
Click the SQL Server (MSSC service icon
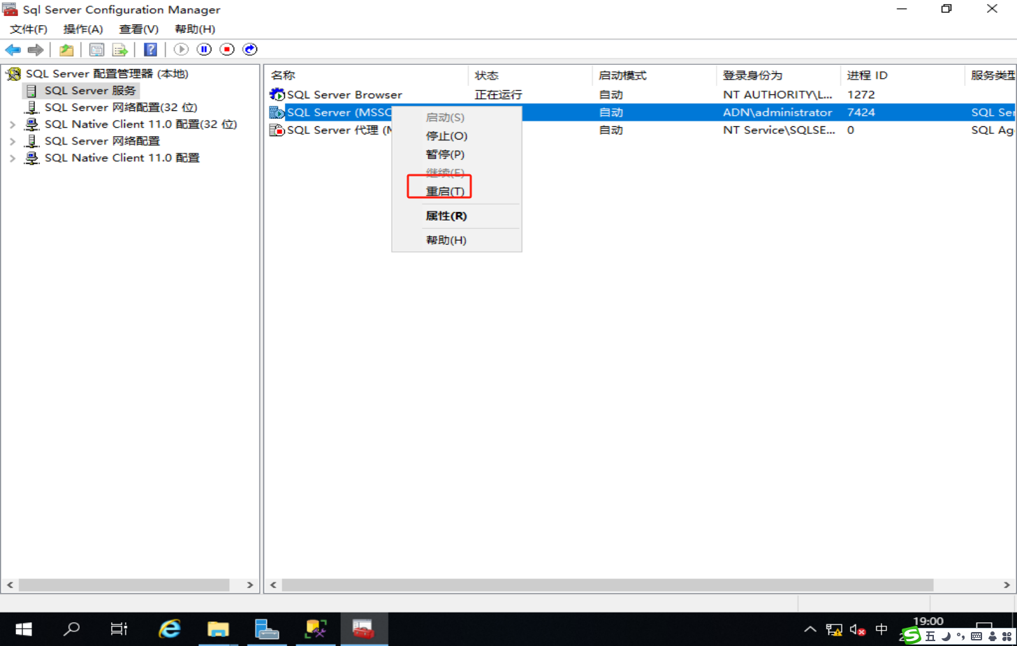[277, 112]
